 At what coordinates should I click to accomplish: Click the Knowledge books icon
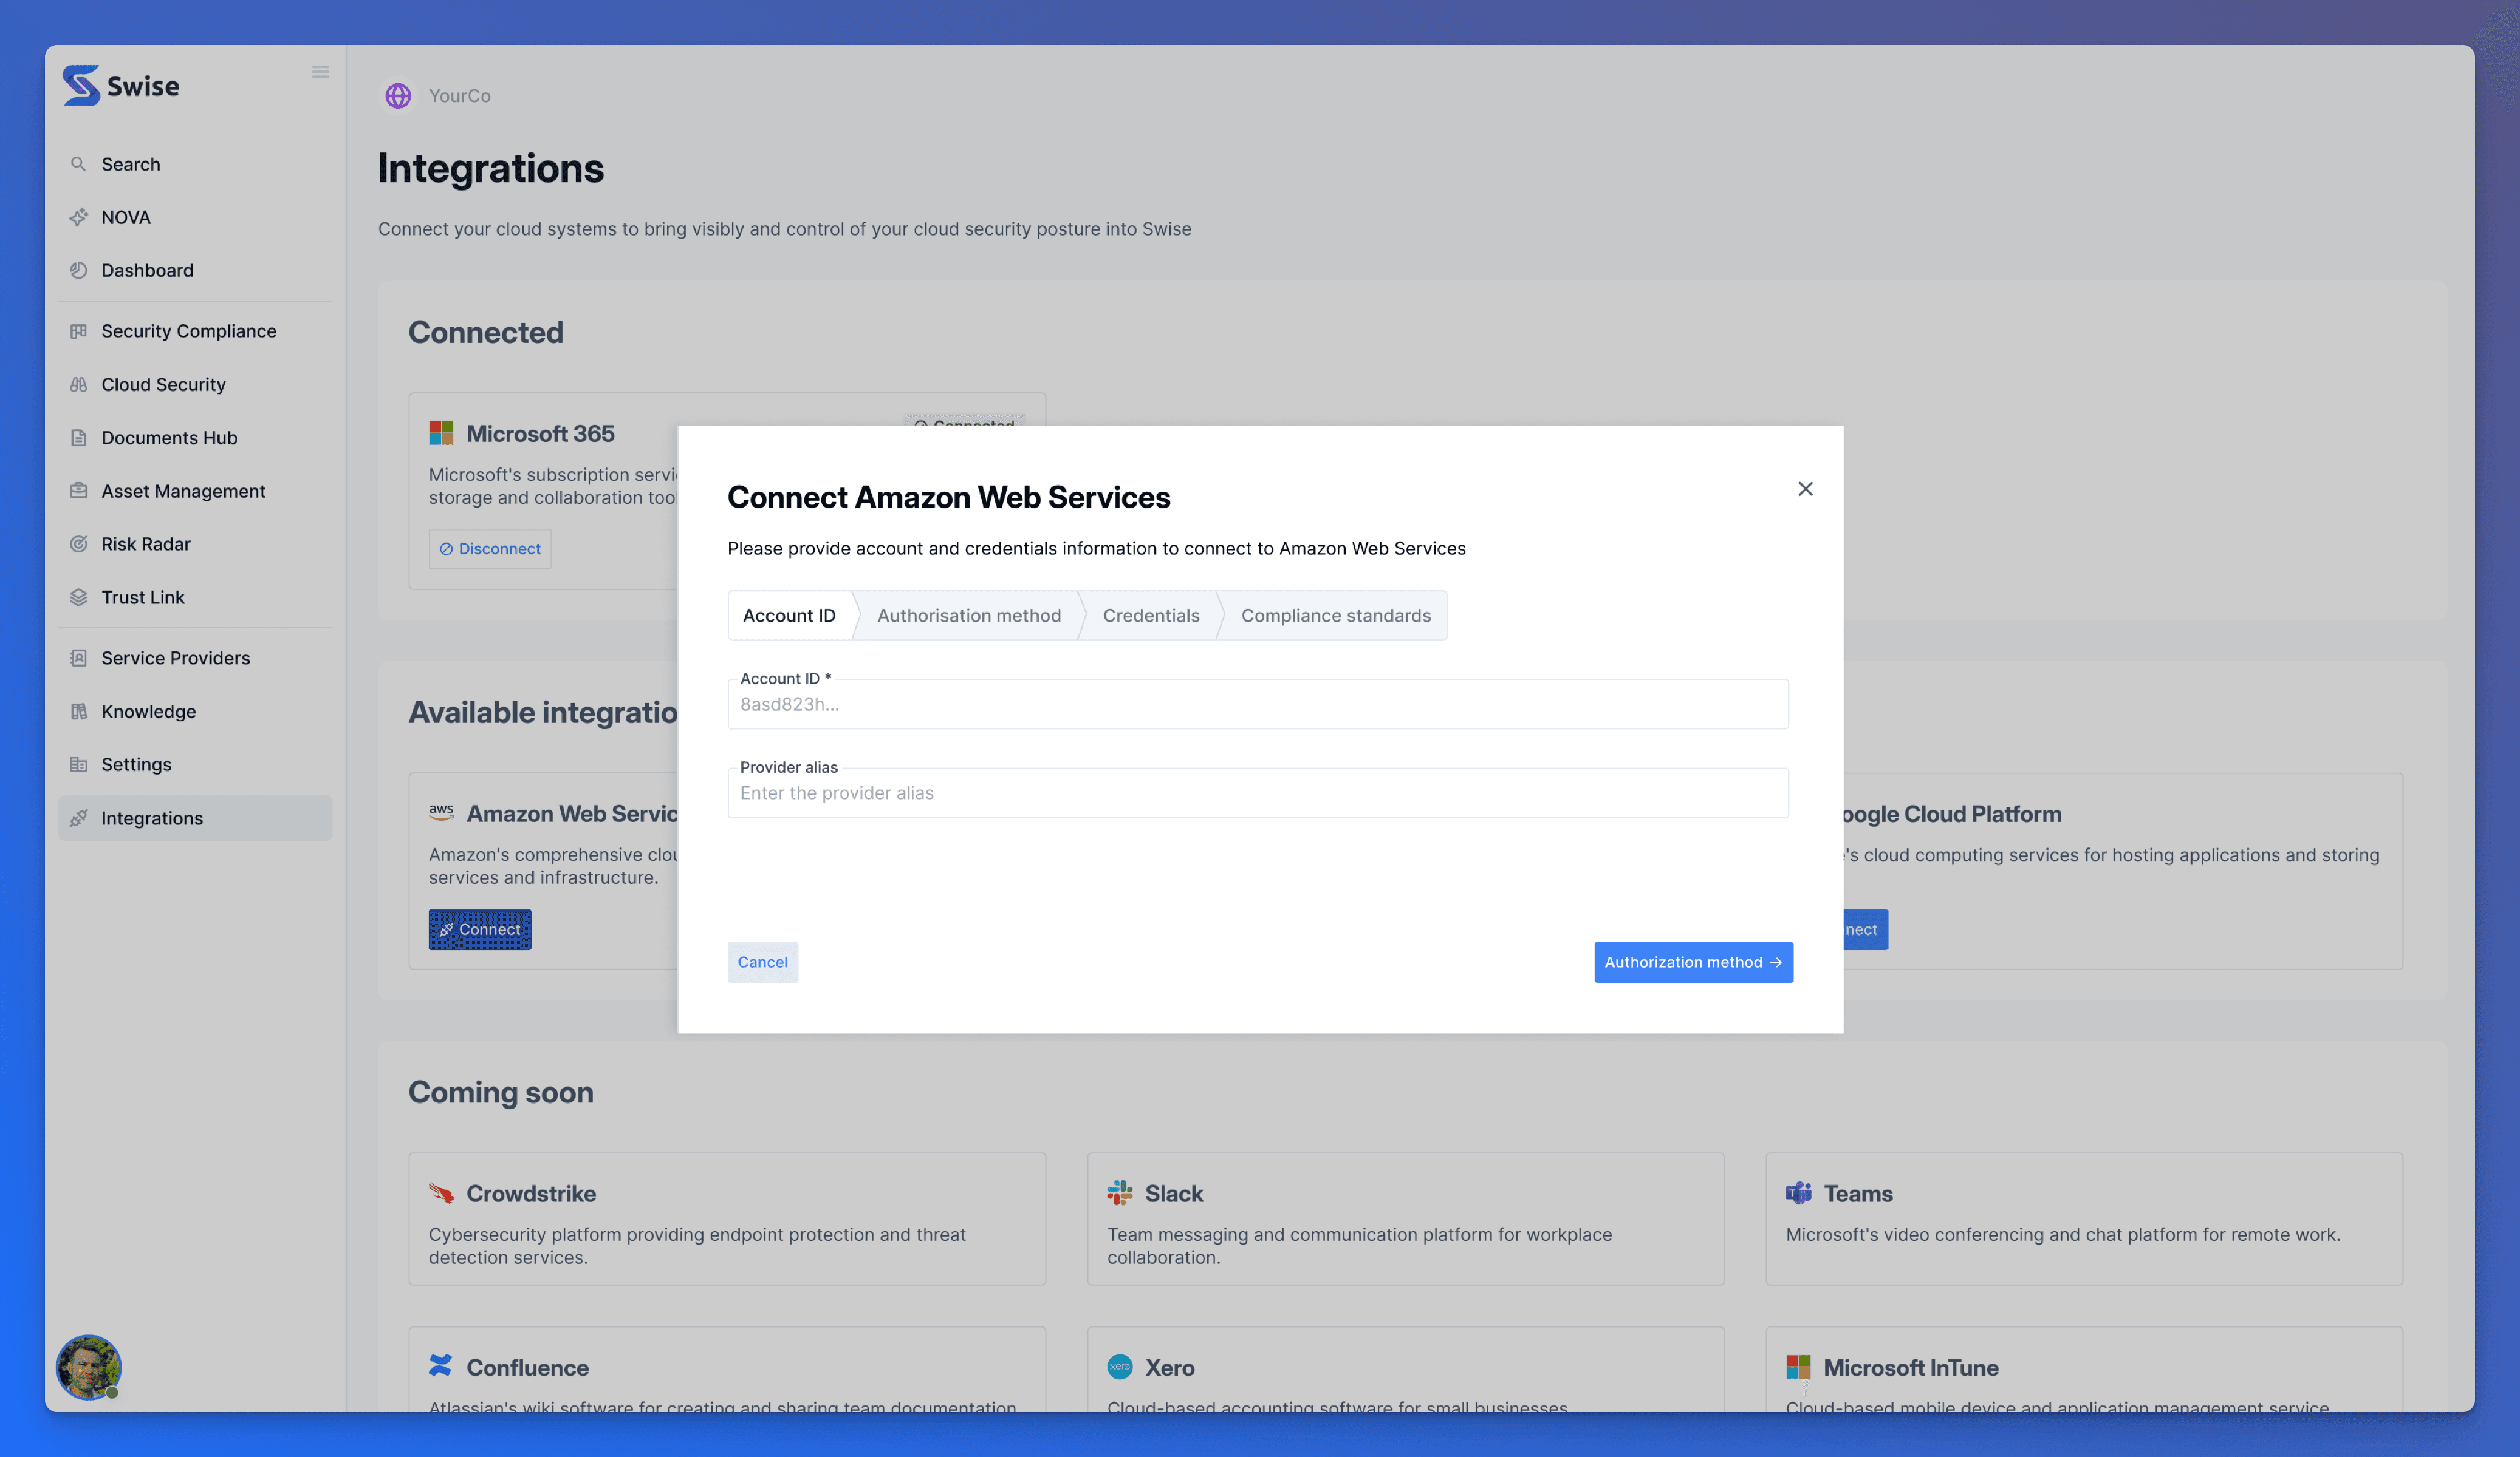(78, 712)
